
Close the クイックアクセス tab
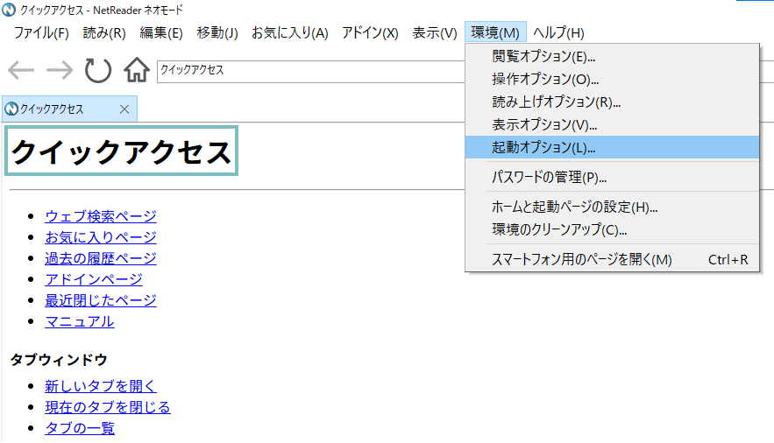pos(124,109)
